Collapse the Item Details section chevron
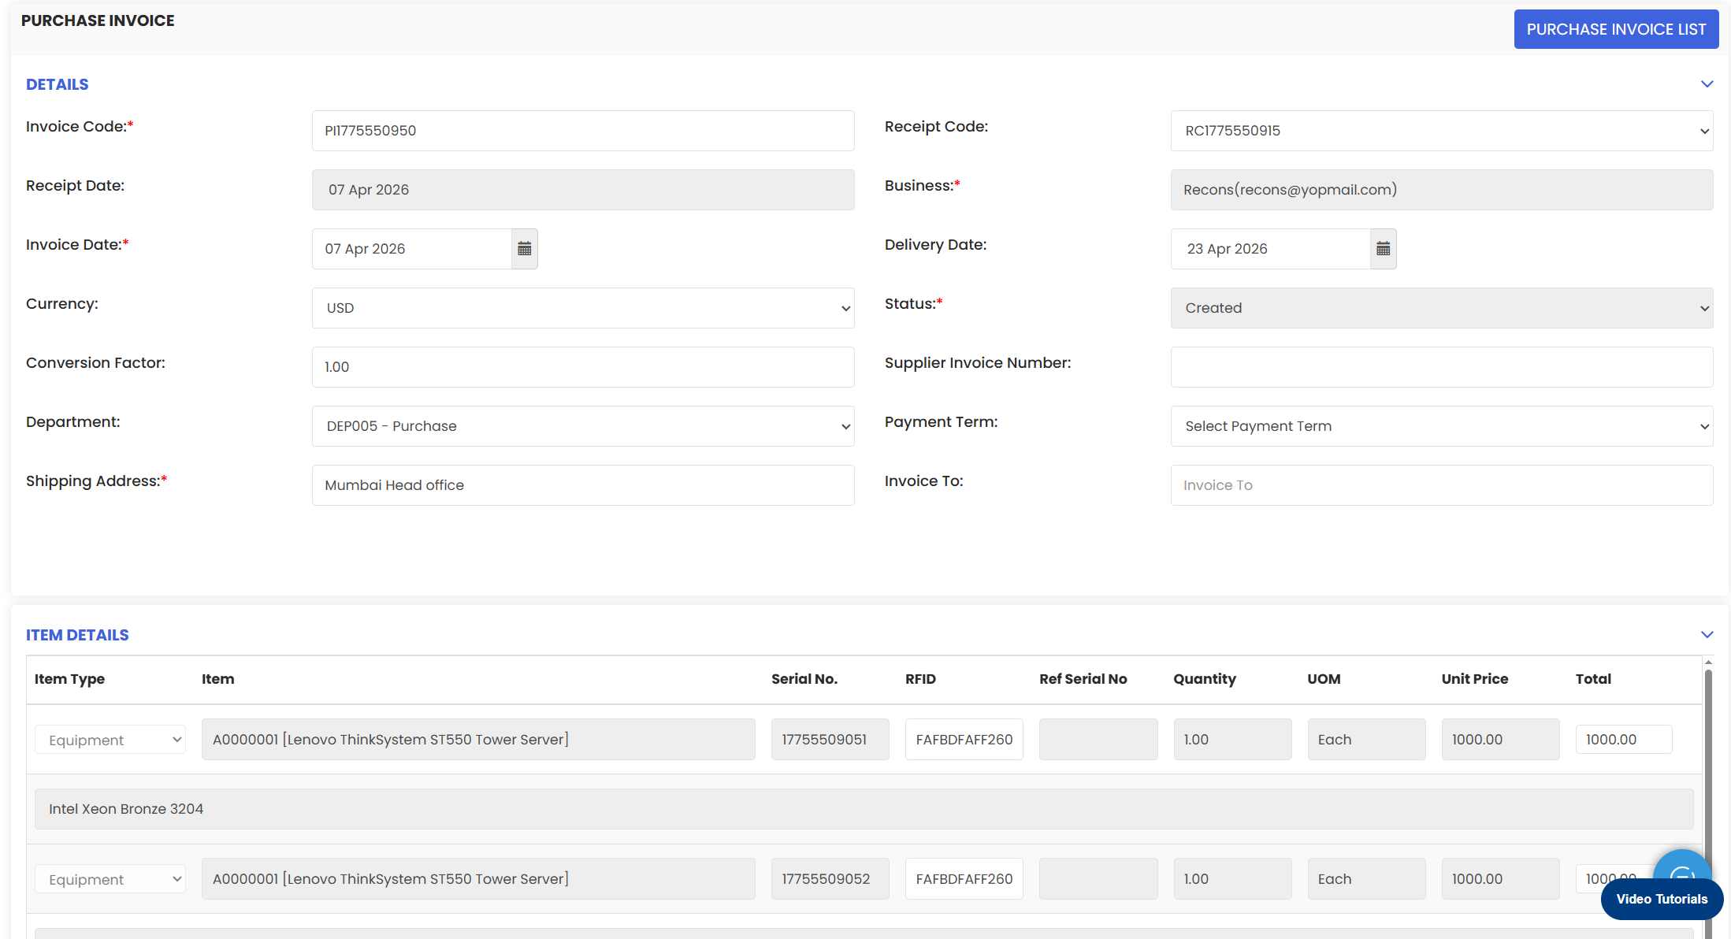This screenshot has width=1731, height=939. point(1707,635)
